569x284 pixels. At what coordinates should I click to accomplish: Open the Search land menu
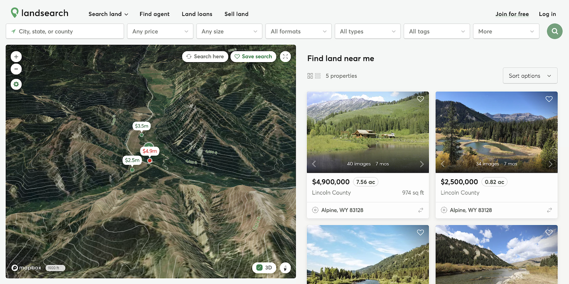108,14
